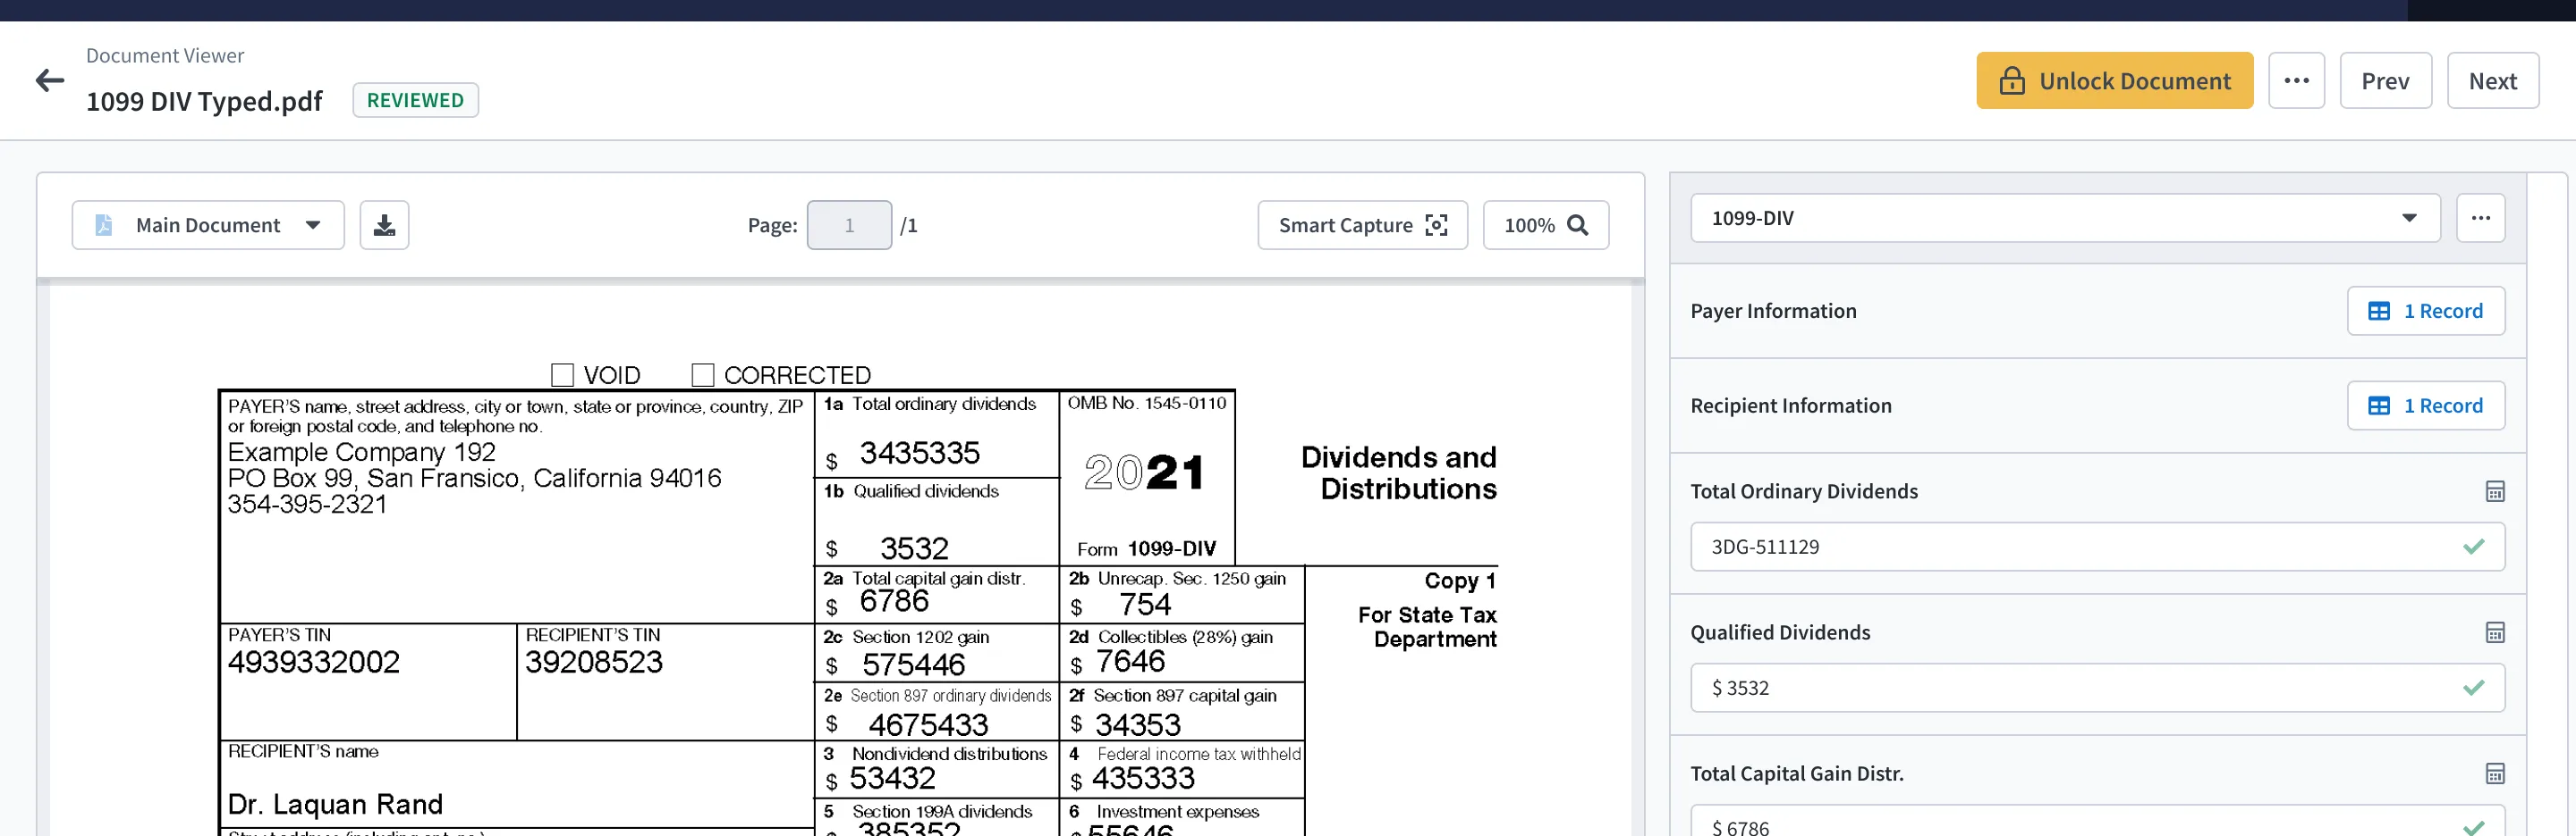The height and width of the screenshot is (836, 2576).
Task: Click the value 3435335 in box 1a
Action: (x=919, y=454)
